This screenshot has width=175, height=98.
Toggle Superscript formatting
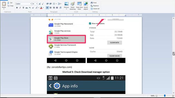coord(33,8)
